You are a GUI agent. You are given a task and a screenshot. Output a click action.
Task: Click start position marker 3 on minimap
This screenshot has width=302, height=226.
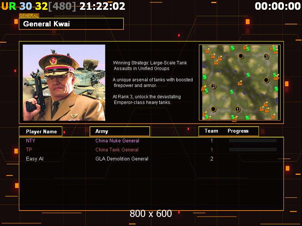(x=266, y=56)
